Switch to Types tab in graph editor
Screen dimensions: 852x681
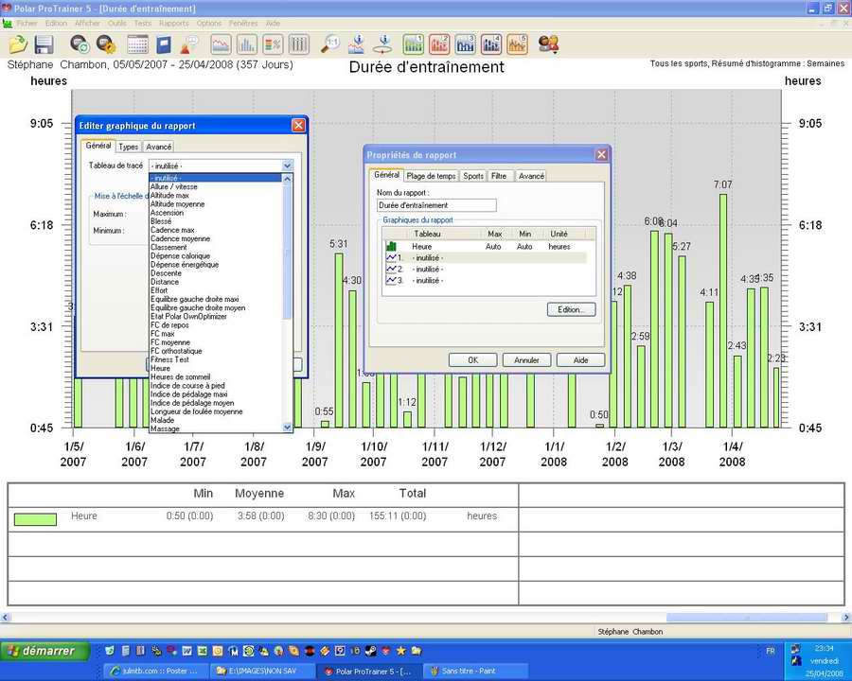(129, 147)
